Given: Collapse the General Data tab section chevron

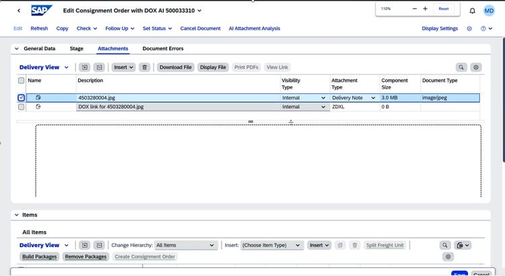Looking at the screenshot, I should (x=17, y=48).
